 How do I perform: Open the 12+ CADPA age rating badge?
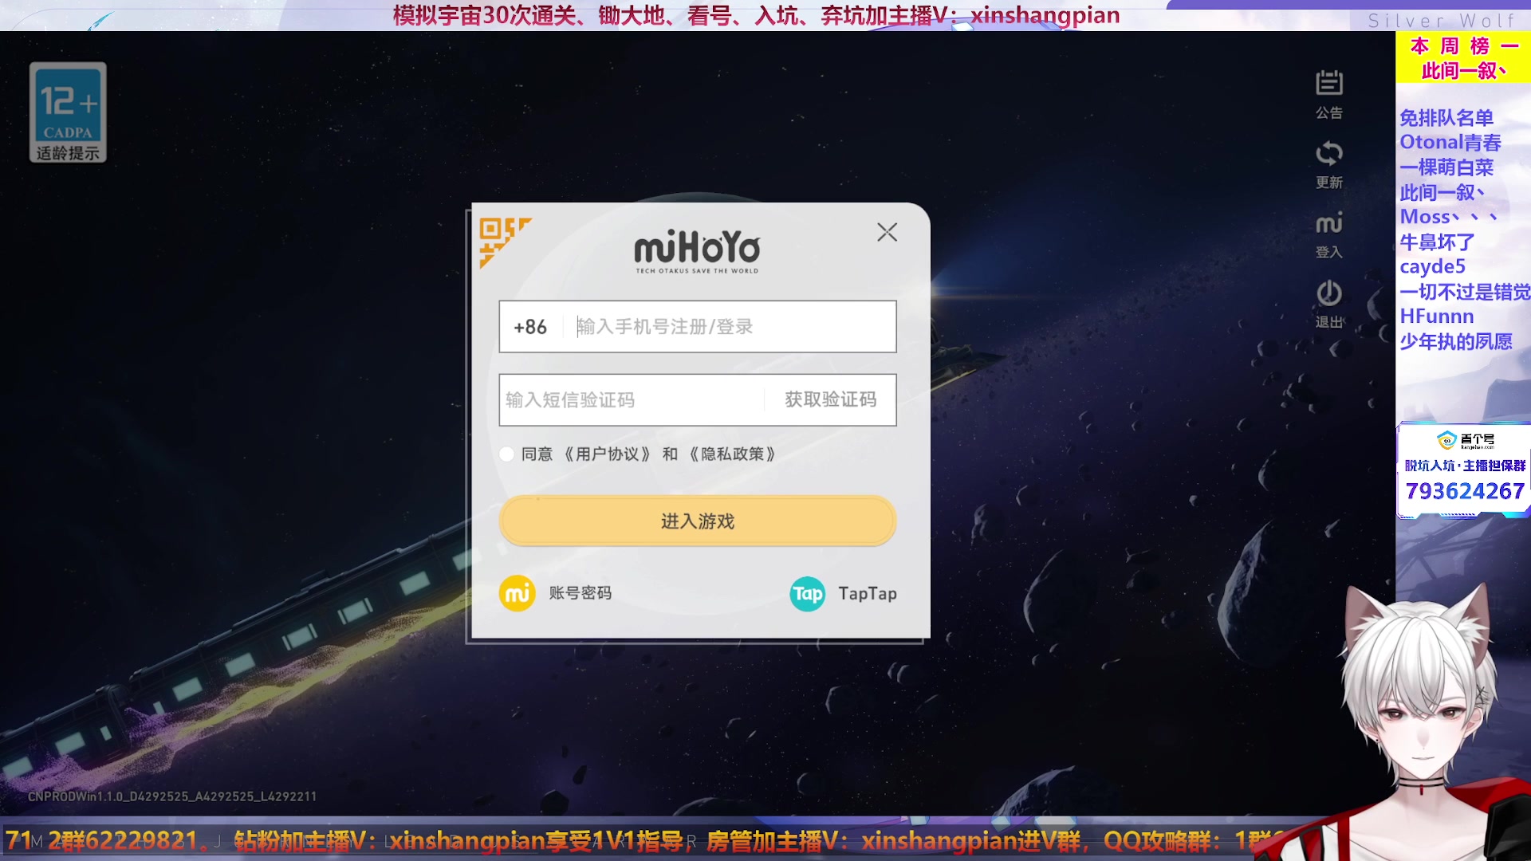68,112
